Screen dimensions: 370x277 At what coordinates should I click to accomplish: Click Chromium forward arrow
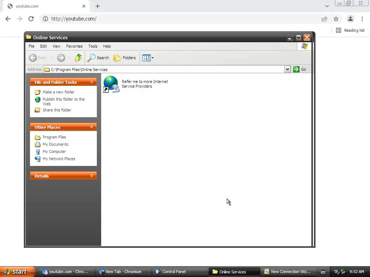[20, 19]
